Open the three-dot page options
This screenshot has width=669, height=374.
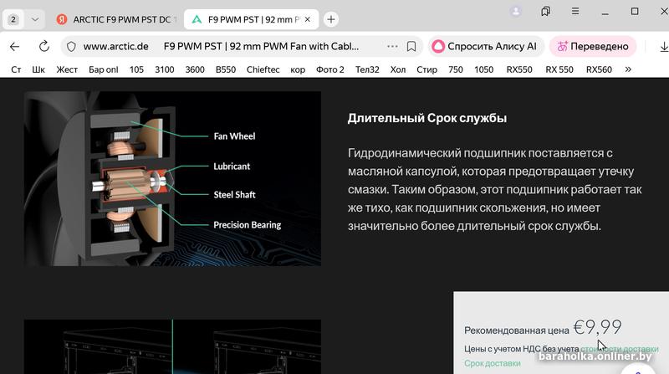tap(392, 46)
